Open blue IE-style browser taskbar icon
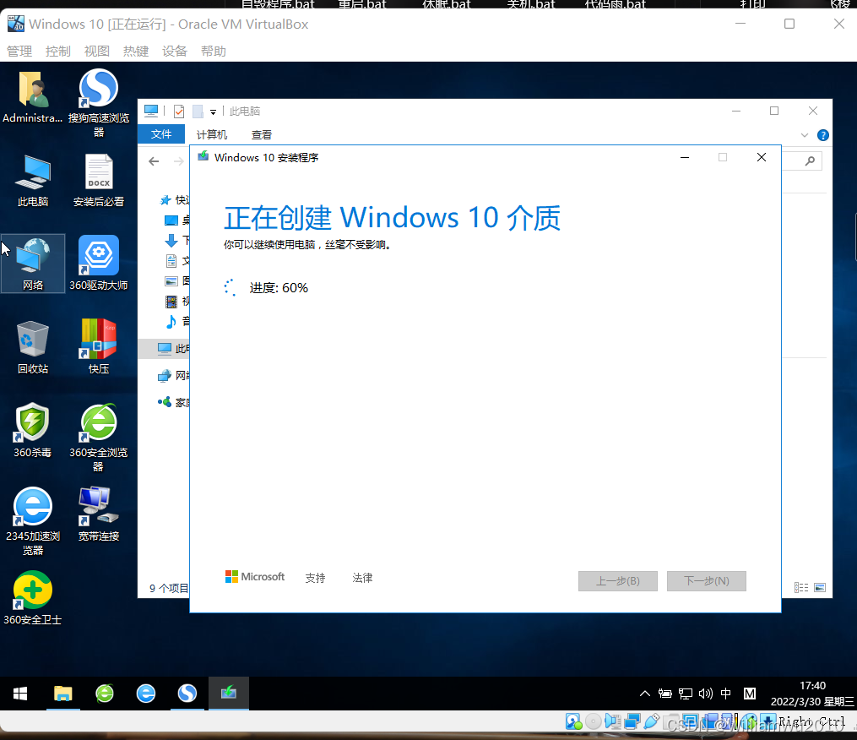Image resolution: width=857 pixels, height=740 pixels. [x=146, y=694]
